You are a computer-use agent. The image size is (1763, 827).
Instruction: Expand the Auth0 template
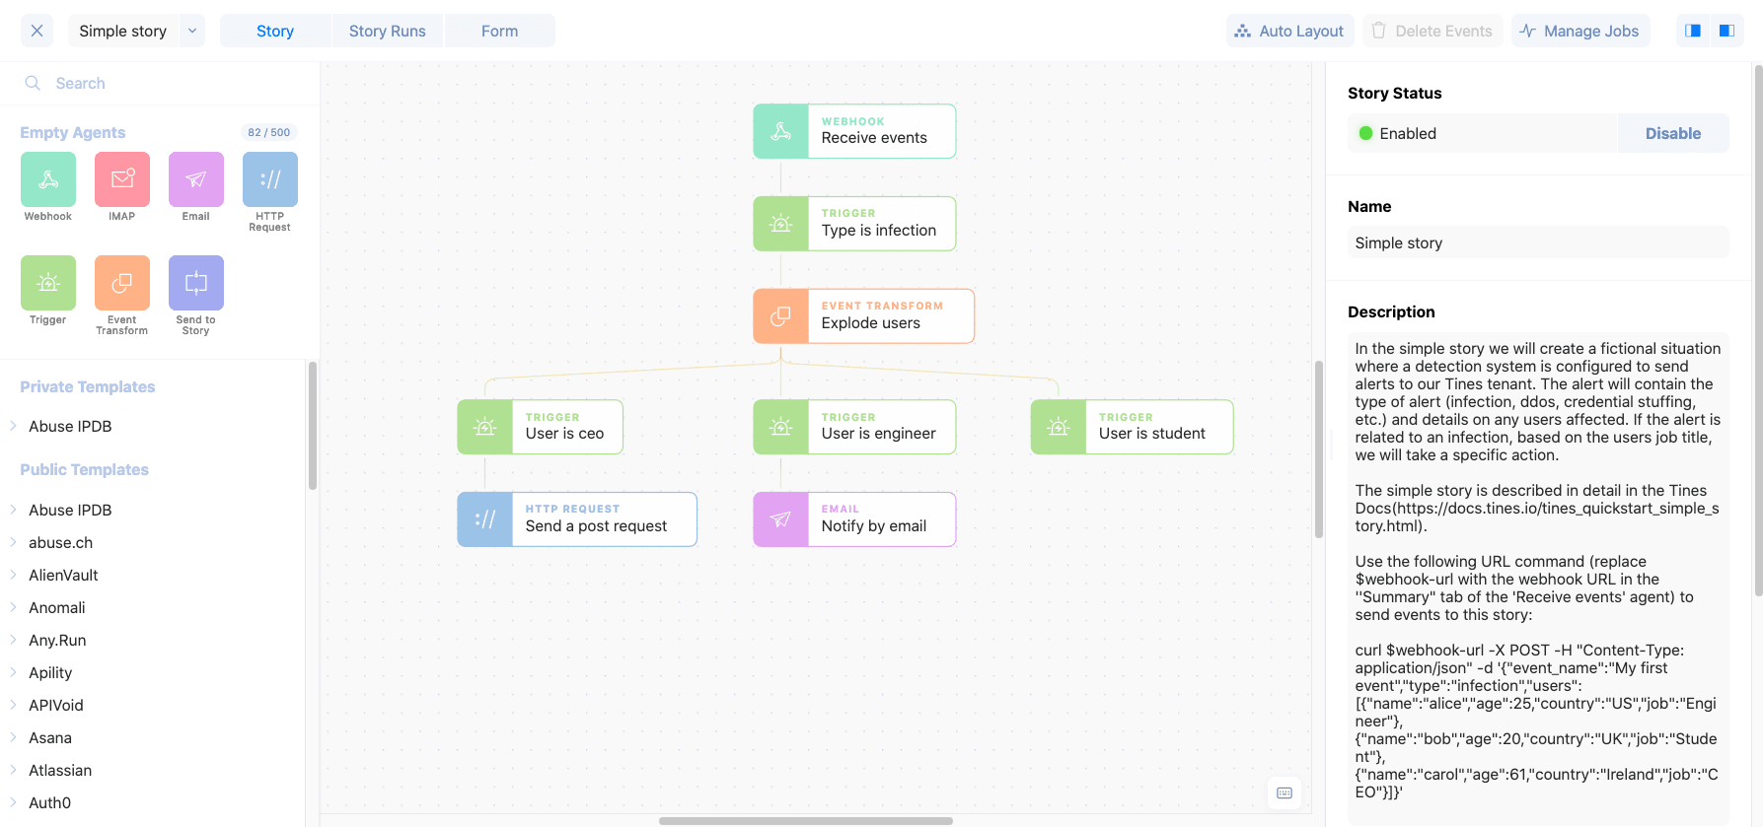click(14, 802)
